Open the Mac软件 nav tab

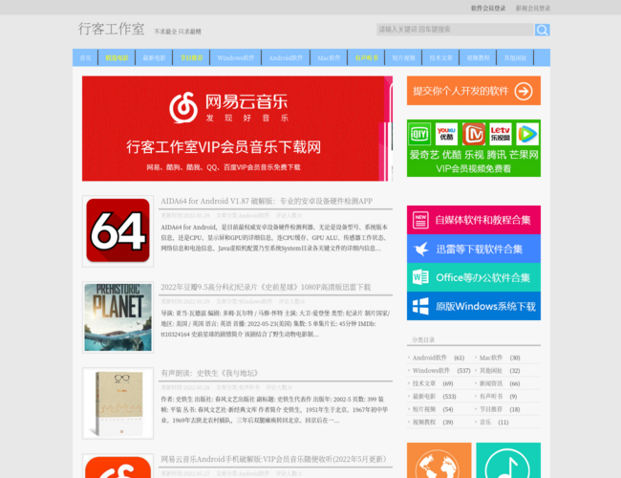tap(329, 58)
